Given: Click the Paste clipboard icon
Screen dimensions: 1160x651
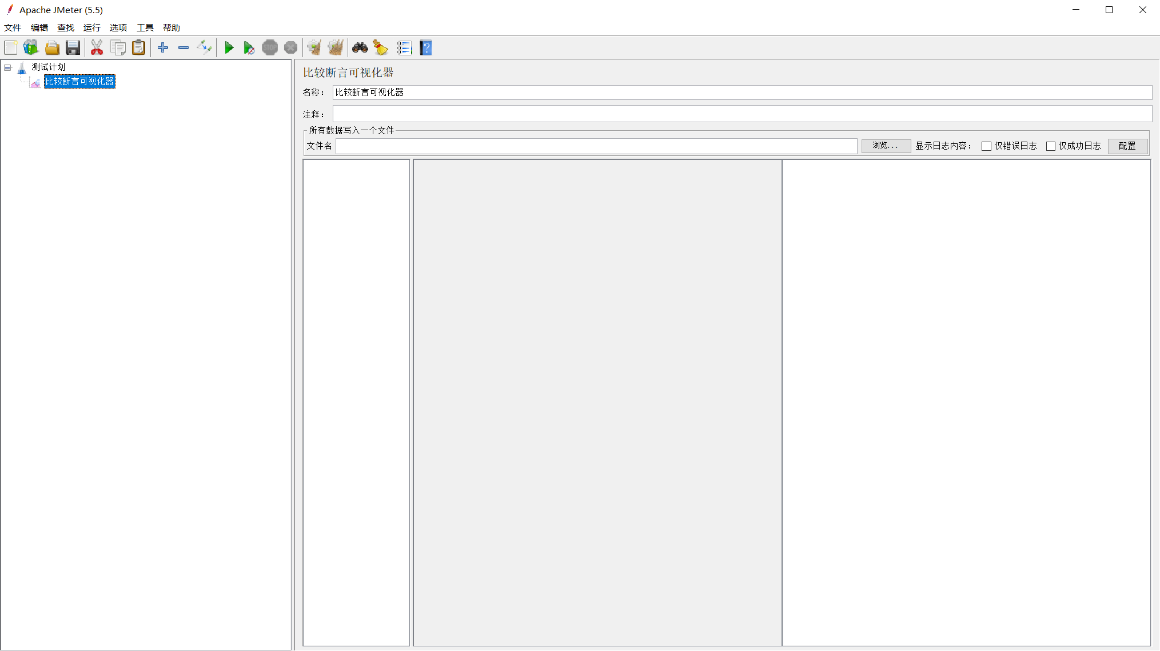Looking at the screenshot, I should point(139,48).
